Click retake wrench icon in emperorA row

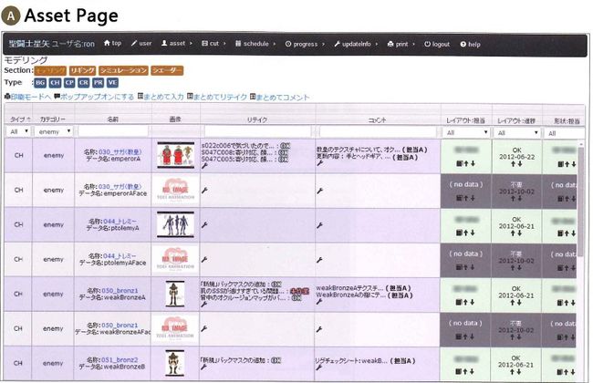click(204, 166)
